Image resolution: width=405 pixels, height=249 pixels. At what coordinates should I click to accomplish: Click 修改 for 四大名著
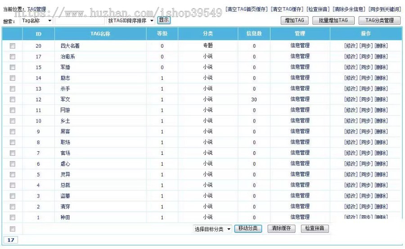coord(351,46)
